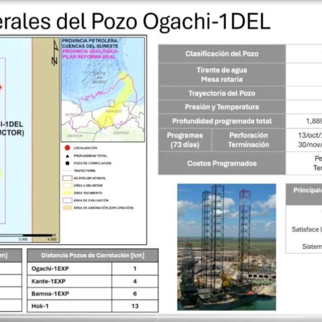
Task: Click the Gulf of Mexico inset map
Action: pyautogui.click(x=103, y=89)
